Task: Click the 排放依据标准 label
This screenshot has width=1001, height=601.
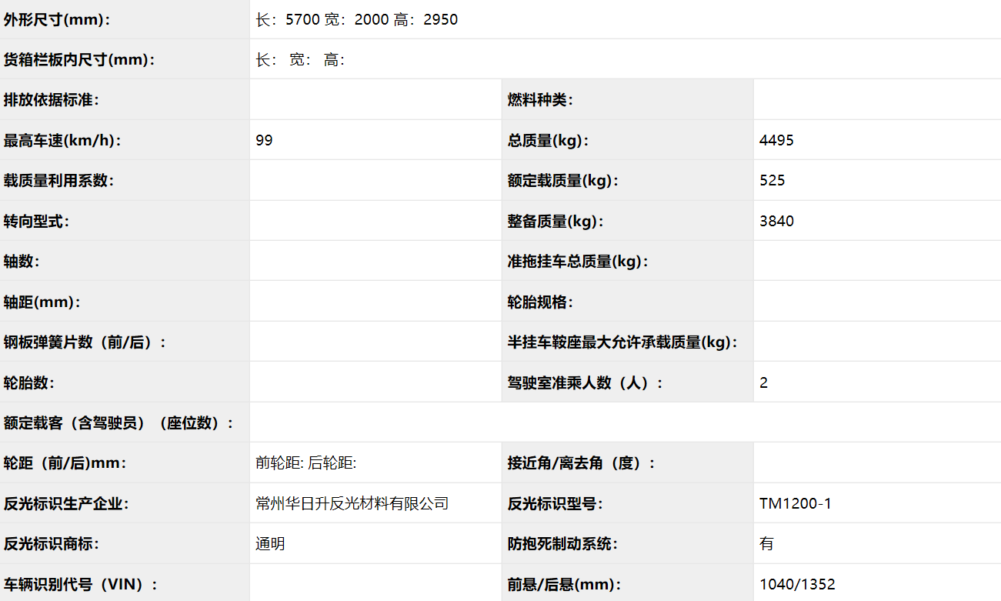Action: click(52, 100)
